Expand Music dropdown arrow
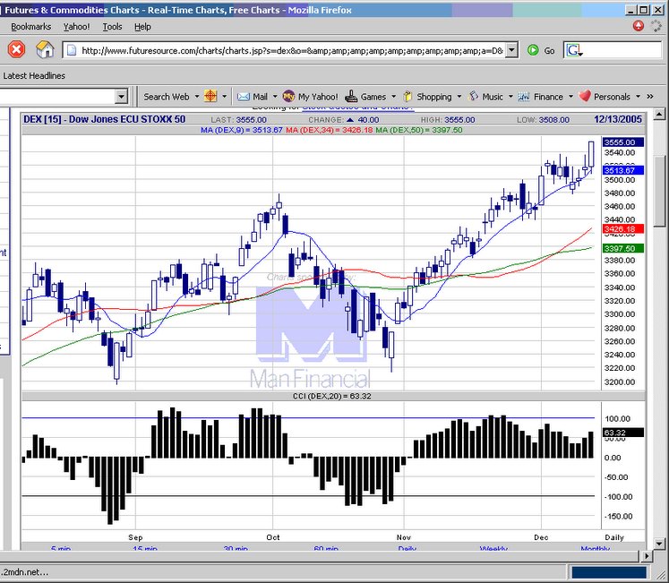 pos(510,97)
